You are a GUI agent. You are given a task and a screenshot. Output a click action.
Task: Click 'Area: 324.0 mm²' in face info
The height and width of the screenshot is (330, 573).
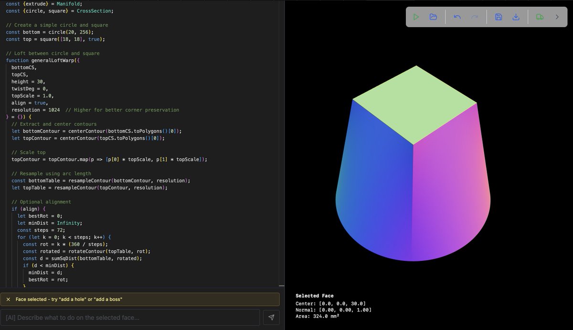(318, 316)
